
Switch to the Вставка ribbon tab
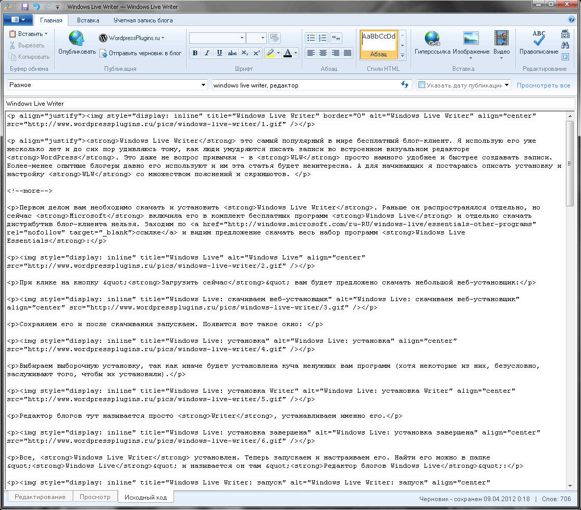coord(88,20)
